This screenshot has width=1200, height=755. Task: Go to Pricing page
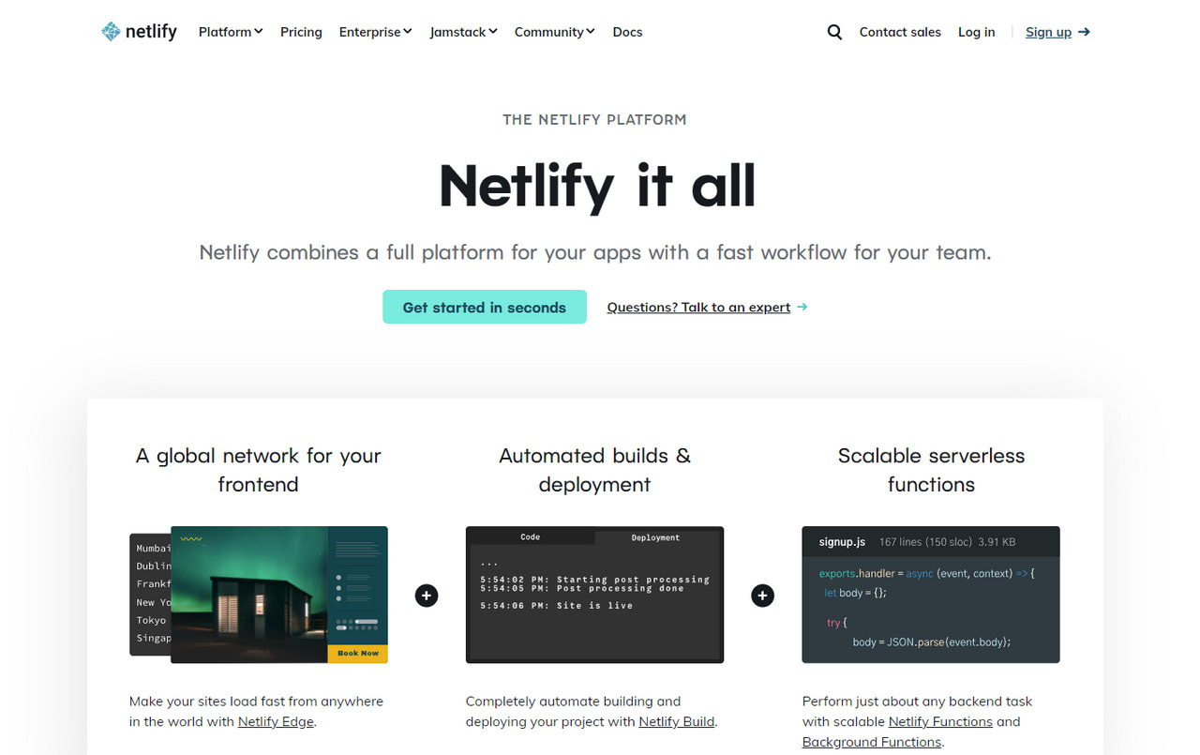[301, 32]
